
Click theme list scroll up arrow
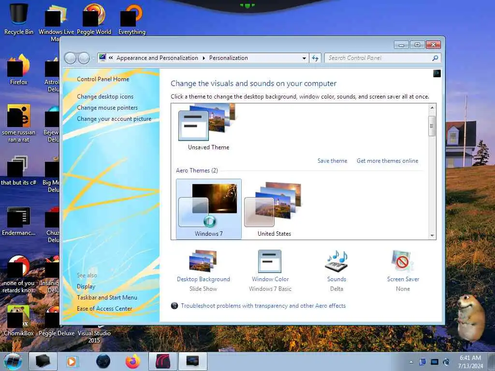pyautogui.click(x=432, y=108)
